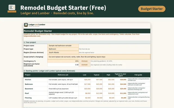The height and width of the screenshot is (108, 174).
Task: Click the Finish 800 sq ft dry basement text
Action: click(x=59, y=89)
